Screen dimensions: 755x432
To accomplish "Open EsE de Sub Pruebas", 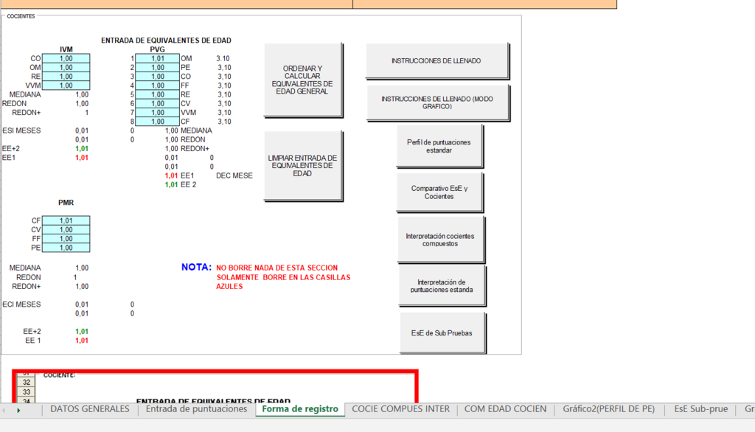I will click(x=442, y=332).
